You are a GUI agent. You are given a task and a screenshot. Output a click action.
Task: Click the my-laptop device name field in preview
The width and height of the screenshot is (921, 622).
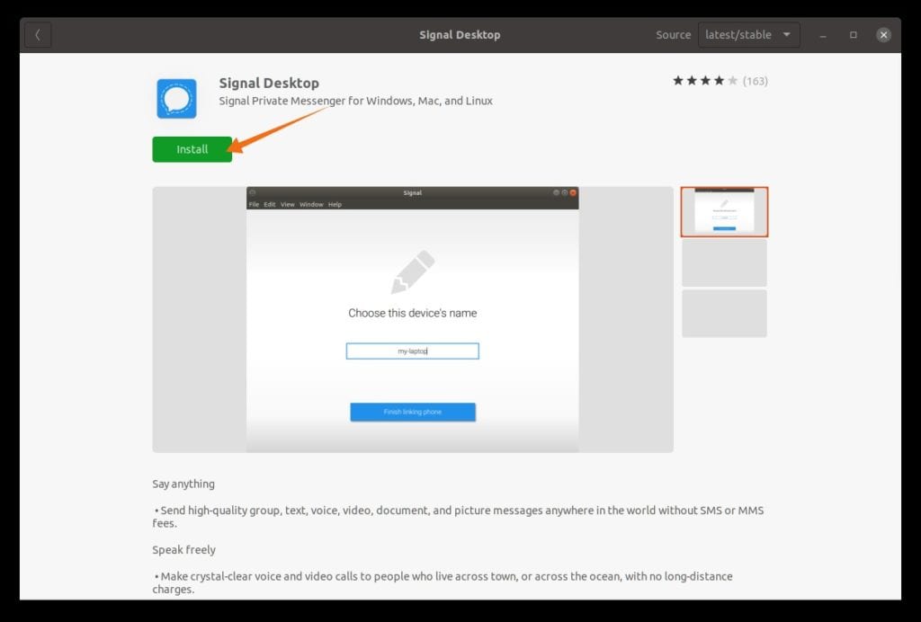point(413,351)
